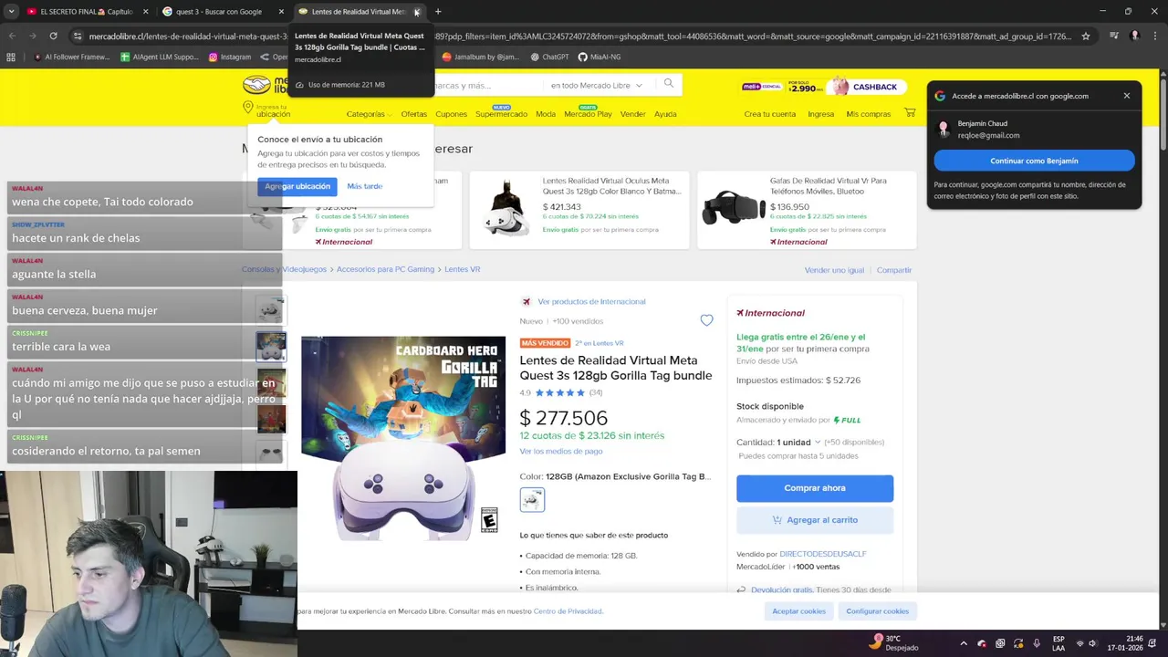Click Configurar cookies button

(877, 611)
